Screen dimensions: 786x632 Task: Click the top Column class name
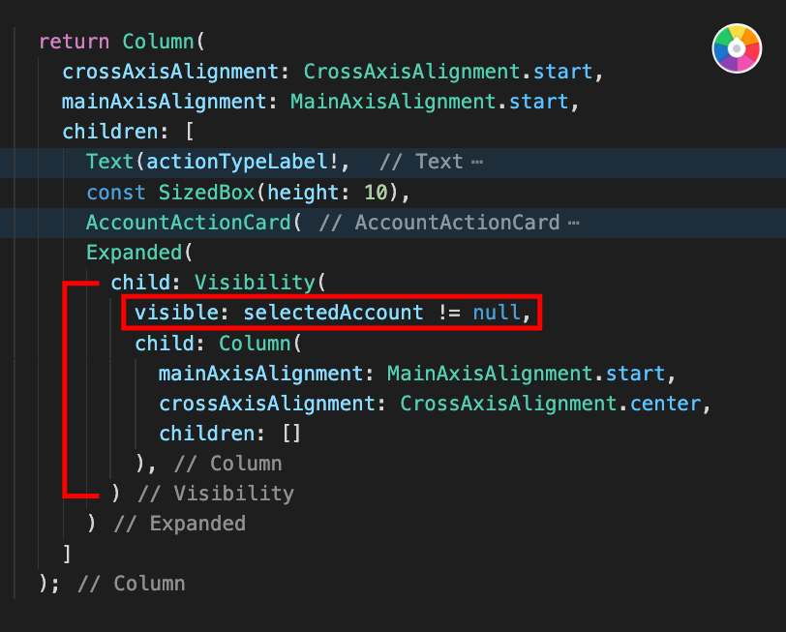pos(158,42)
